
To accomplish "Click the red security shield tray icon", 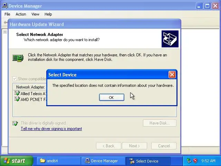I will (x=195, y=160).
